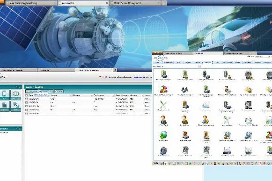The image size is (272, 181).
Task: Collapse the lower teal sidebar panel
Action: tap(20, 129)
